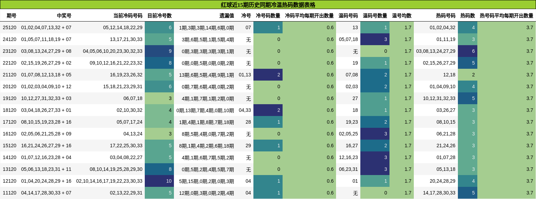The image size is (536, 199).
Task: Select the 冷号码数量 column header
Action: 268,16
